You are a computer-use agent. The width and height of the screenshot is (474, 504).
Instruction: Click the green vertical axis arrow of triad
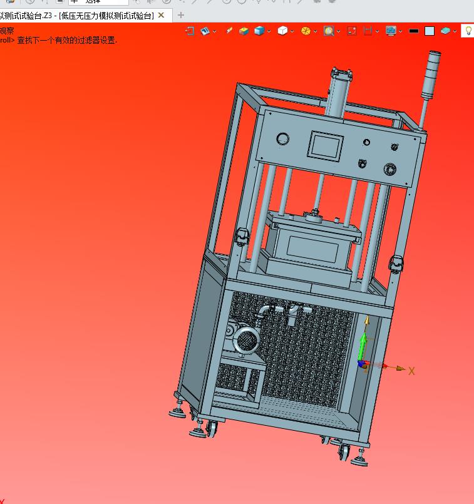pyautogui.click(x=363, y=346)
